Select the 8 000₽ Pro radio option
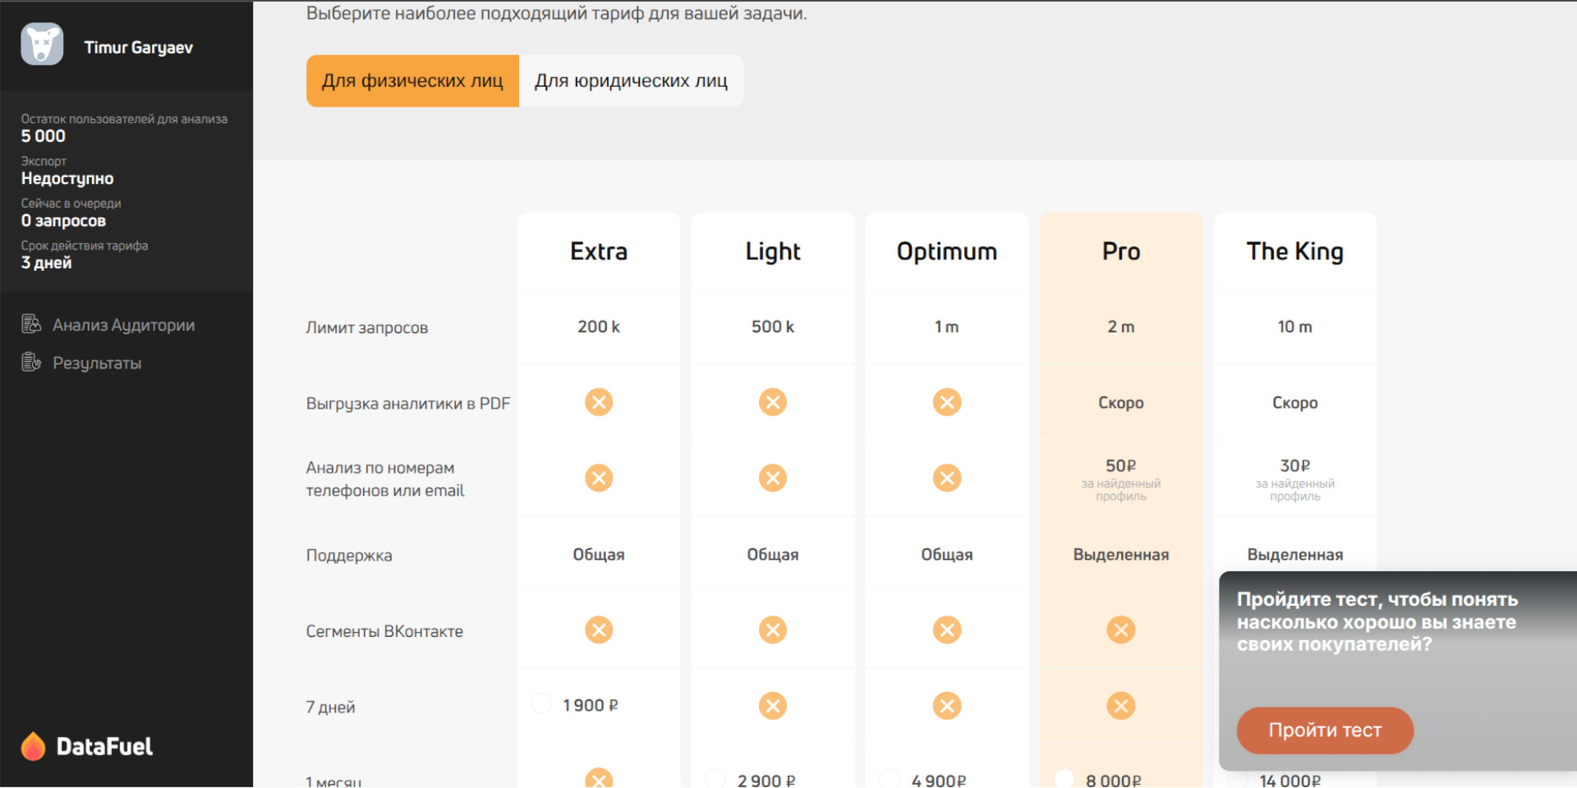The height and width of the screenshot is (788, 1577). (1064, 779)
